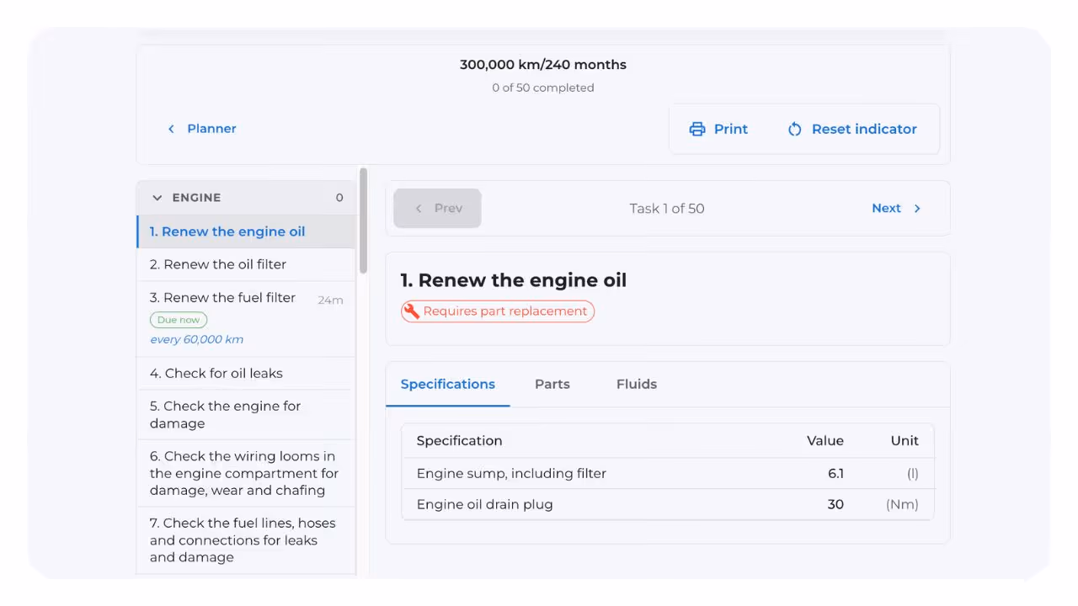Click the reset indicator circular arrow icon

[x=794, y=129]
